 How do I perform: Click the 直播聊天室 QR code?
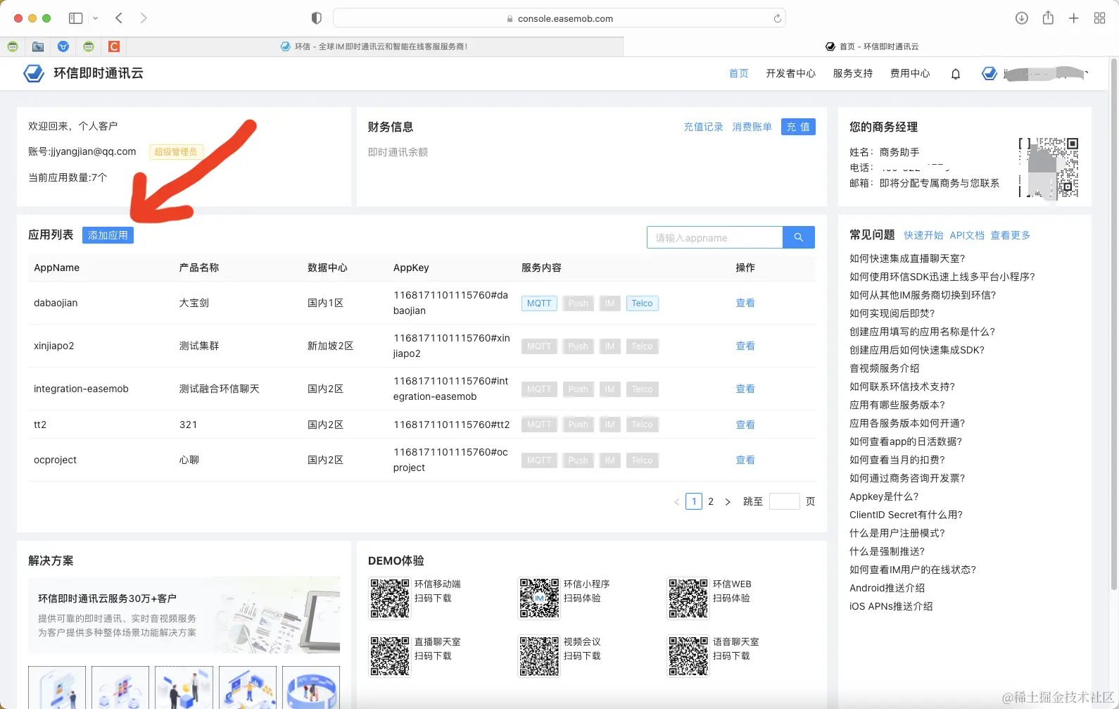pyautogui.click(x=390, y=656)
